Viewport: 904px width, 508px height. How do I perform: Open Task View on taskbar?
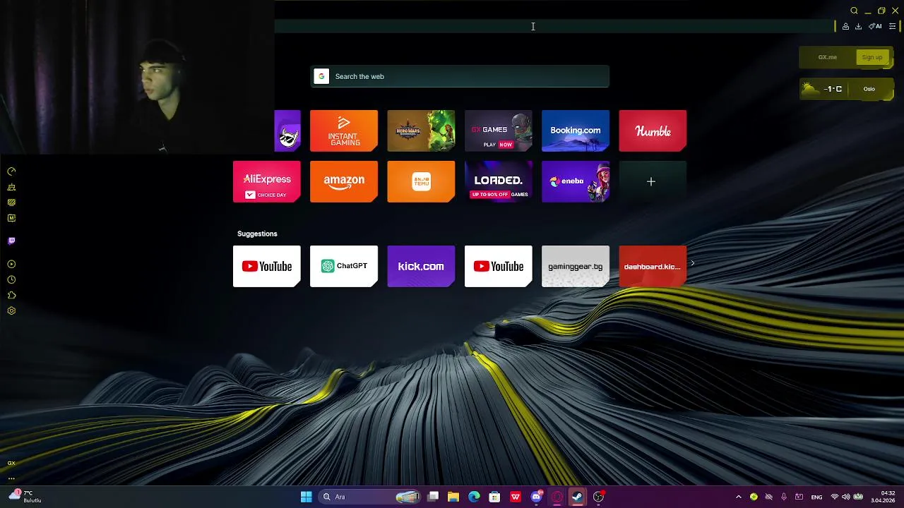point(433,497)
